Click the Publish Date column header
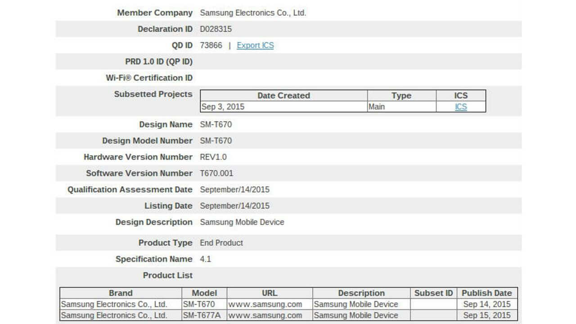The image size is (576, 324). pos(486,293)
